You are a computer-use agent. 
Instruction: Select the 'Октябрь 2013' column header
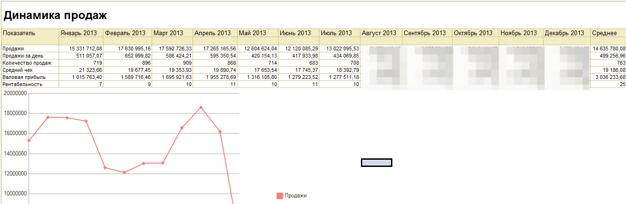click(x=475, y=33)
